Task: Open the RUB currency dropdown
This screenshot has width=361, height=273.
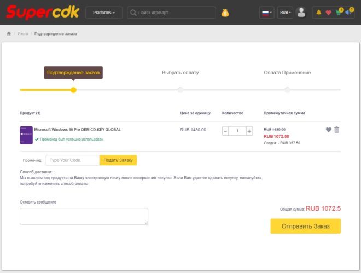Action: [285, 13]
